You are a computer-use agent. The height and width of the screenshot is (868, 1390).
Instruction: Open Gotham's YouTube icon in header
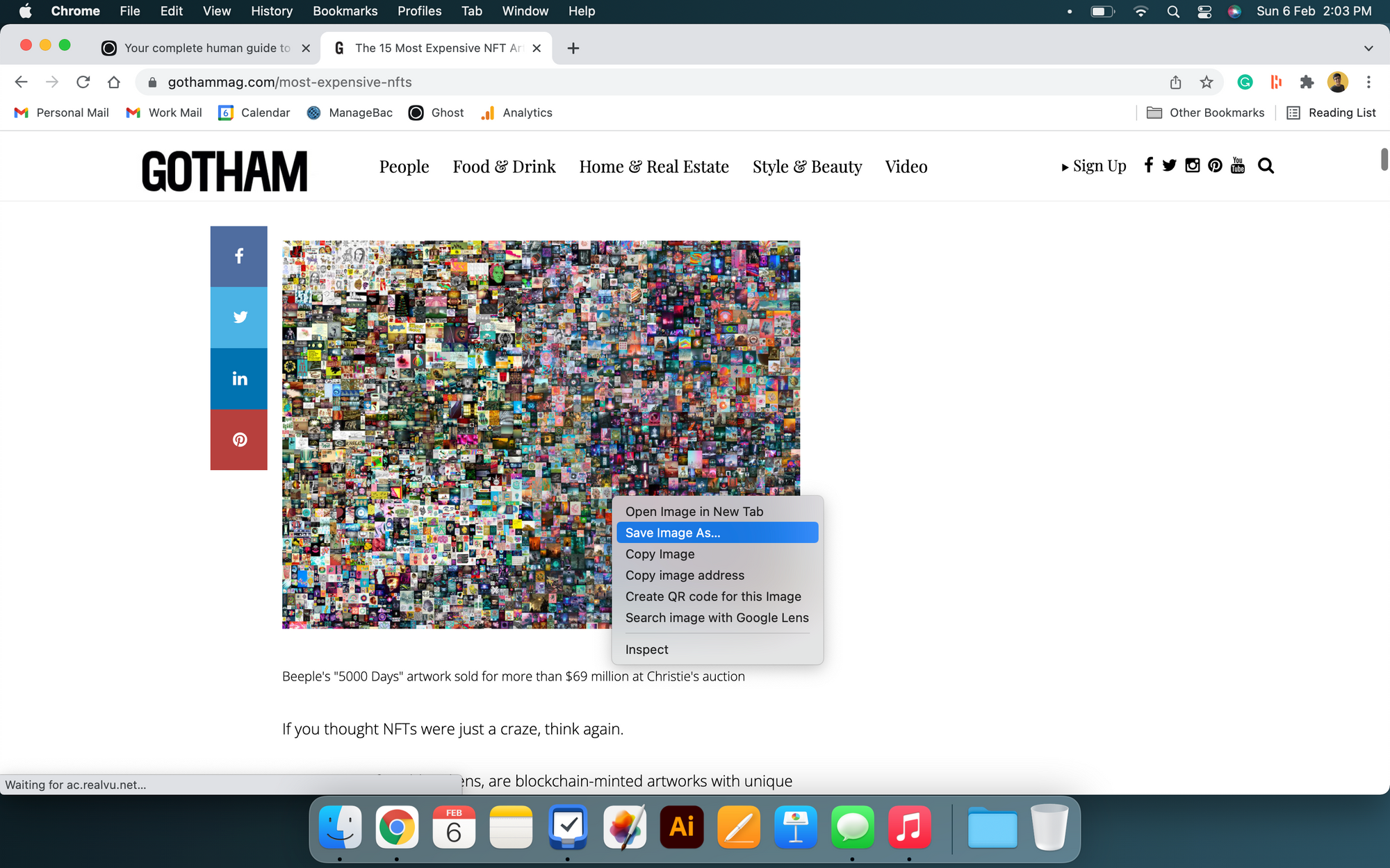1237,166
